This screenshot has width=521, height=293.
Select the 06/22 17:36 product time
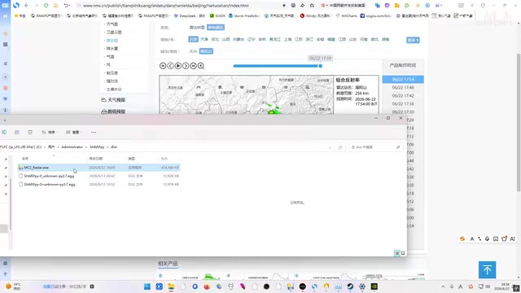point(403,103)
